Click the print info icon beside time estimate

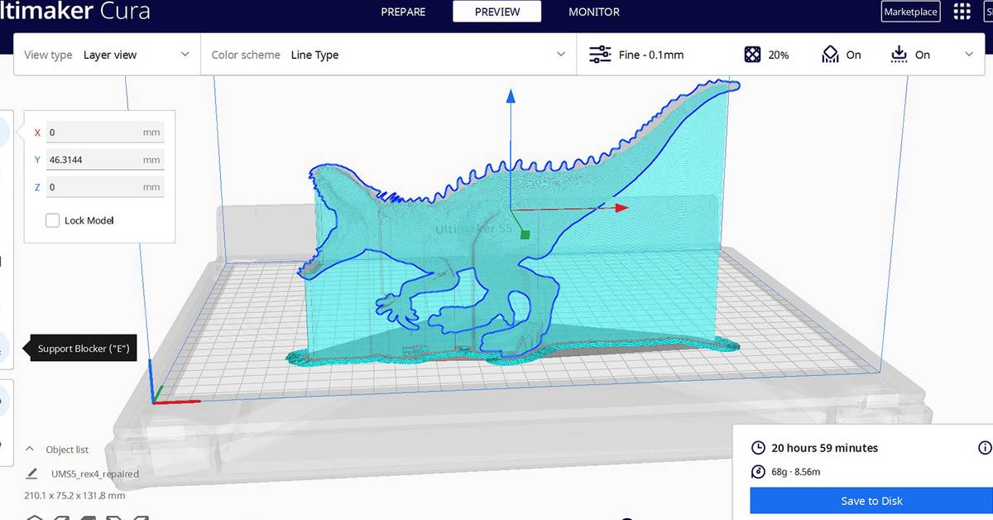point(985,448)
